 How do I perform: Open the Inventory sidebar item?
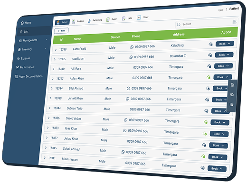tap(25, 49)
